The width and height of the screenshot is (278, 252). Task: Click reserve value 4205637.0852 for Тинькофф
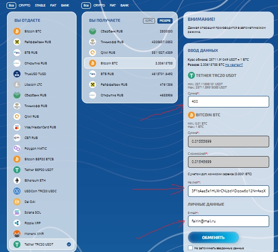coord(162,42)
